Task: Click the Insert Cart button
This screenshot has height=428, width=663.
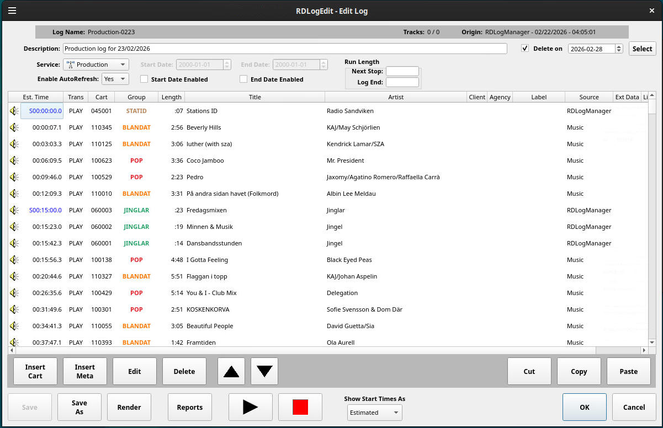Action: pyautogui.click(x=35, y=371)
